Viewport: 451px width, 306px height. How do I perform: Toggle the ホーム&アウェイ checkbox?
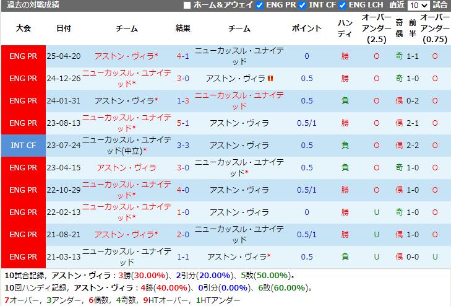click(187, 5)
